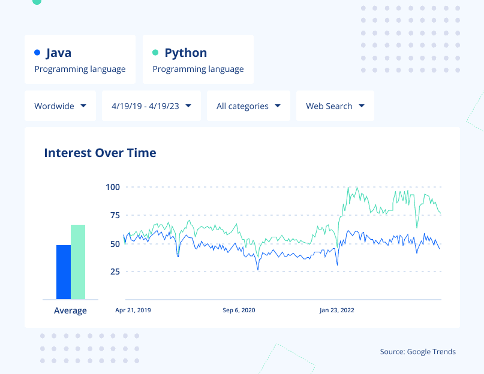
Task: Select the blue Java legend dot
Action: tap(37, 53)
